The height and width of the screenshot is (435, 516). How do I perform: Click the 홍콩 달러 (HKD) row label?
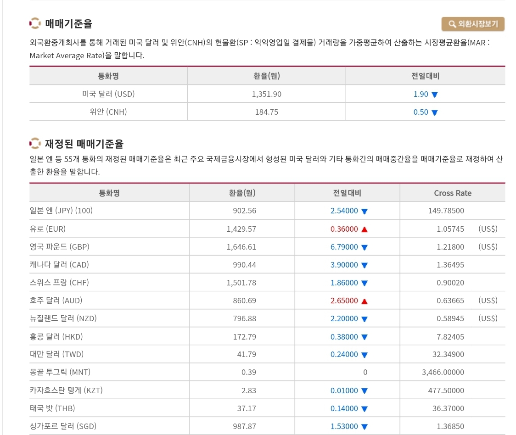point(56,337)
